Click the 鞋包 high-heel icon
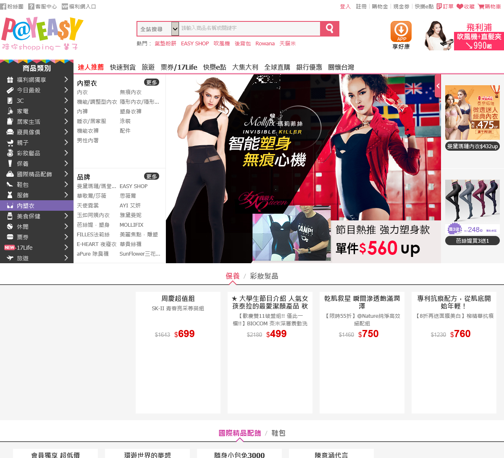Image resolution: width=504 pixels, height=458 pixels. tap(10, 185)
